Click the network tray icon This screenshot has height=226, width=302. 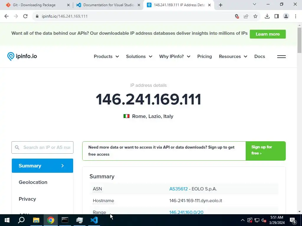pyautogui.click(x=257, y=220)
